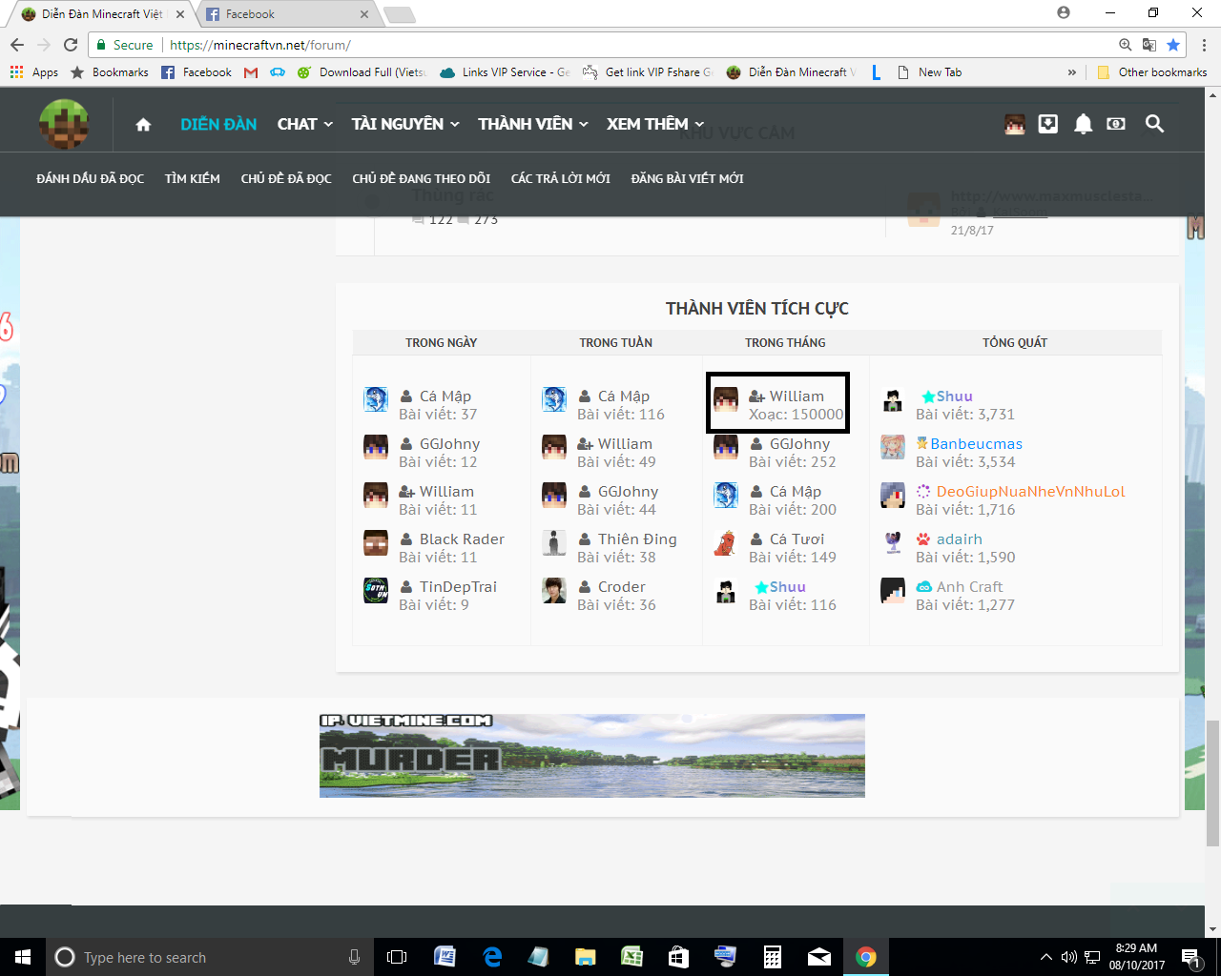Open forum search with magnifier icon
1221x976 pixels.
[x=1153, y=124]
